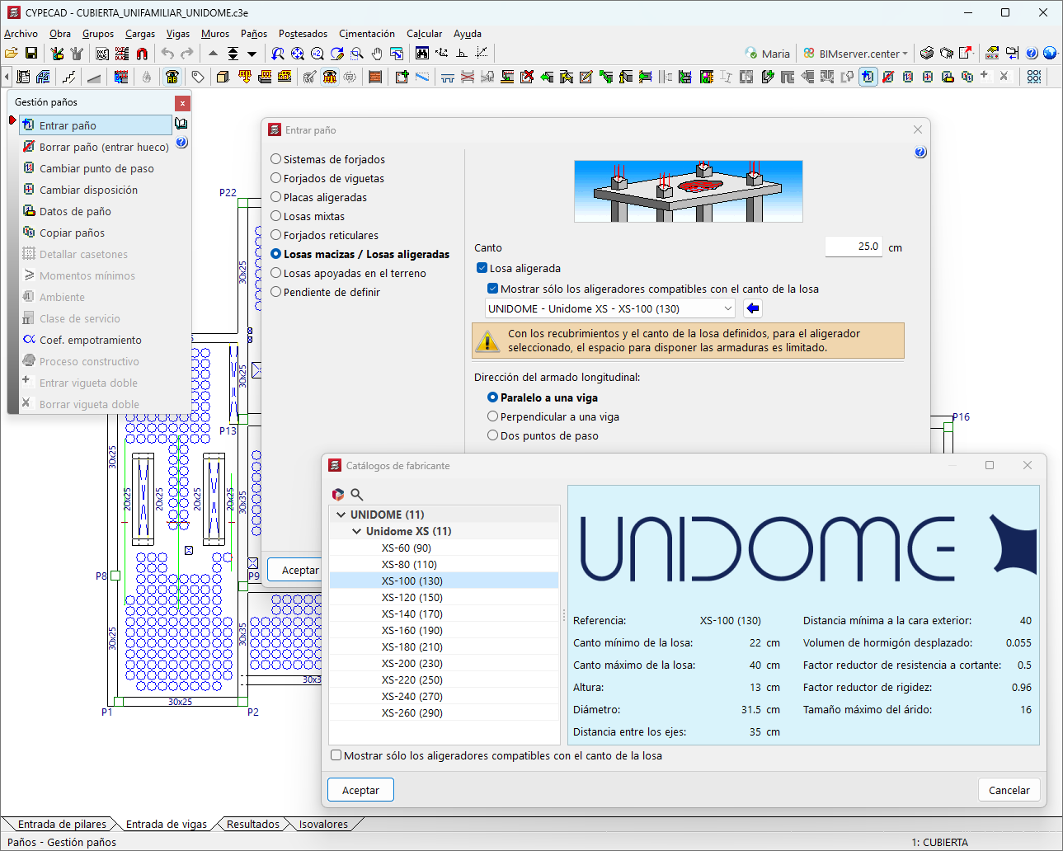Viewport: 1063px width, 851px height.
Task: Select XS-120 (150) in the catalog tree
Action: 412,597
